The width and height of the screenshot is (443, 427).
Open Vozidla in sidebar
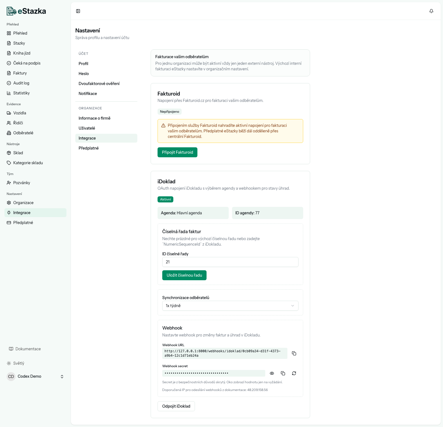point(35,113)
